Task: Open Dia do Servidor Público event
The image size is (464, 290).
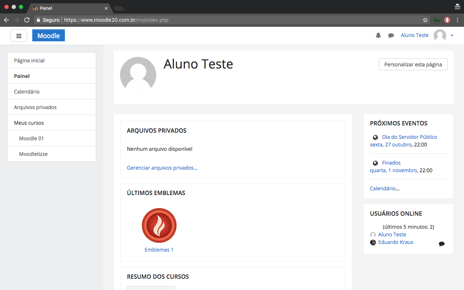Action: pyautogui.click(x=410, y=137)
